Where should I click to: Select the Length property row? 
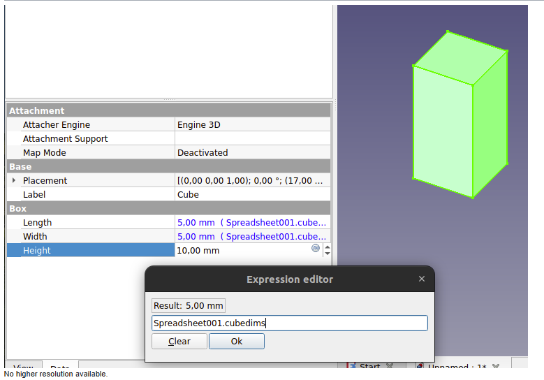(x=91, y=222)
